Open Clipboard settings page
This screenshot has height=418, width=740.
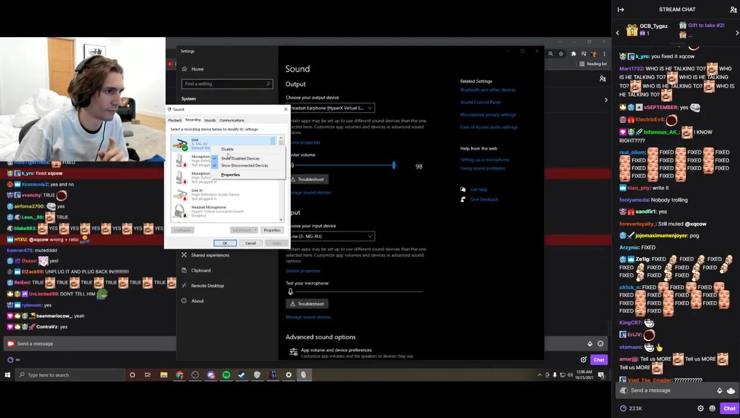[x=201, y=270]
